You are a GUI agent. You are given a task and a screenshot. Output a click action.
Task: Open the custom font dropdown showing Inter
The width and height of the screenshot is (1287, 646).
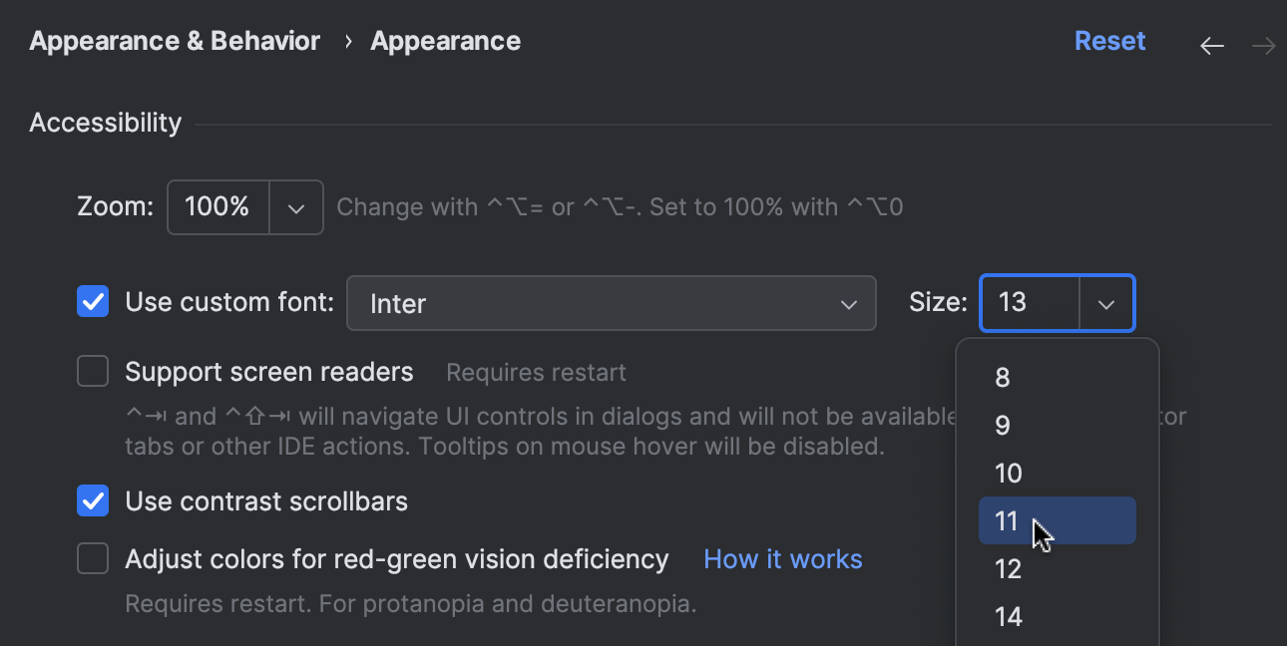tap(848, 303)
